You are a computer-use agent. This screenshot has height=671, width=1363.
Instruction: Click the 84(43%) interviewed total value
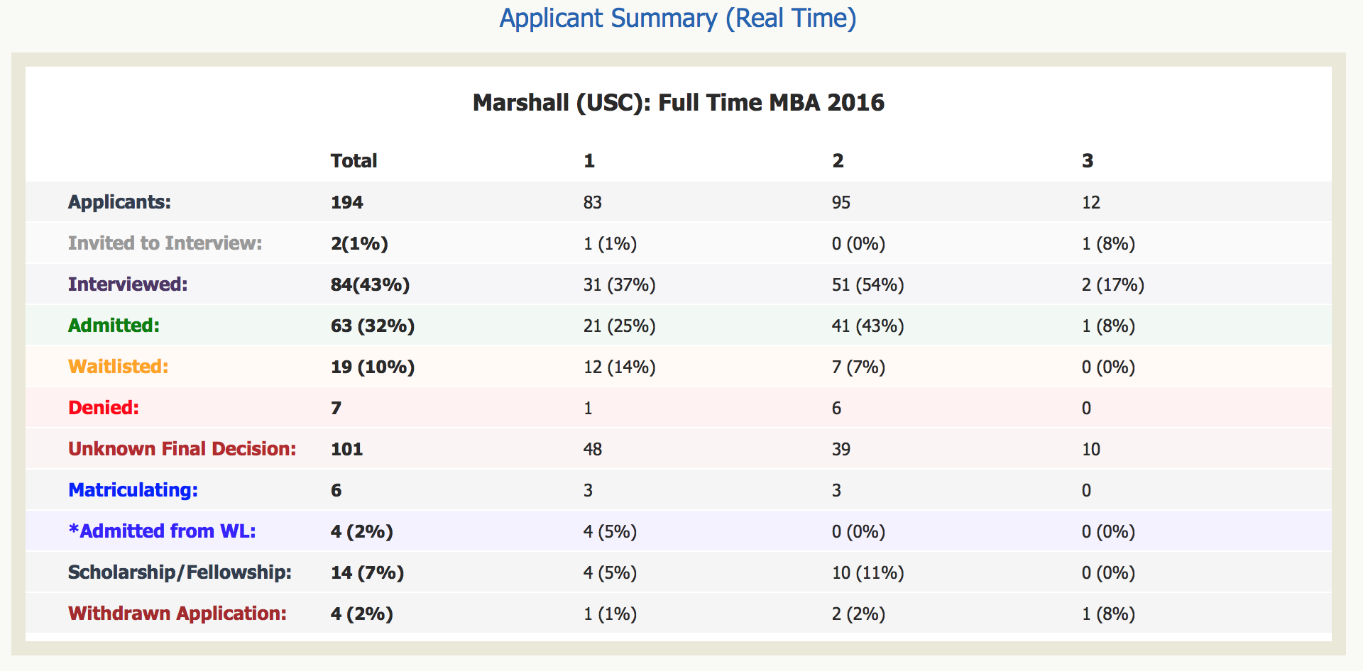[x=370, y=284]
